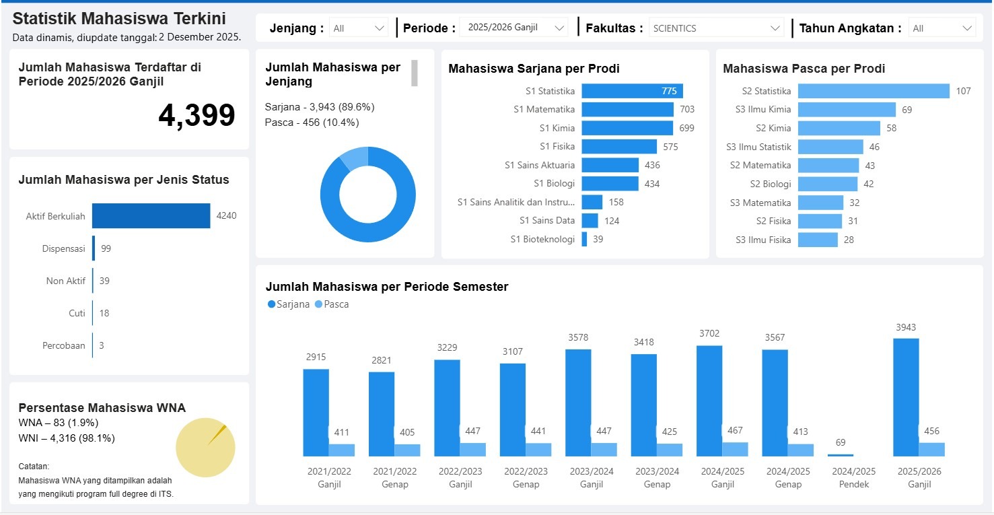994x515 pixels.
Task: Select the S1 Sains Data bar
Action: [590, 220]
